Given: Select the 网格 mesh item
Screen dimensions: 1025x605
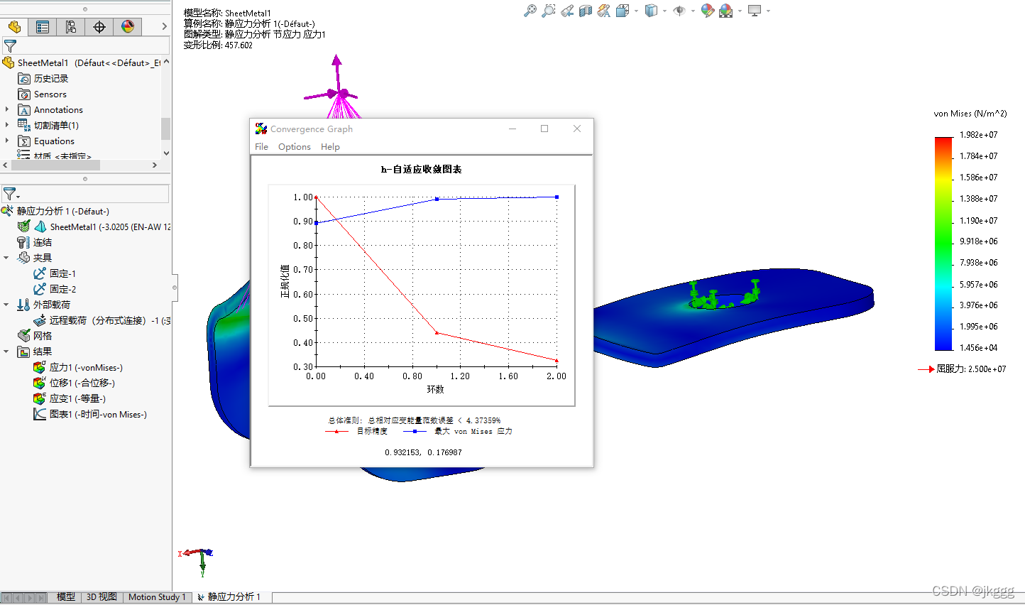Looking at the screenshot, I should (35, 336).
